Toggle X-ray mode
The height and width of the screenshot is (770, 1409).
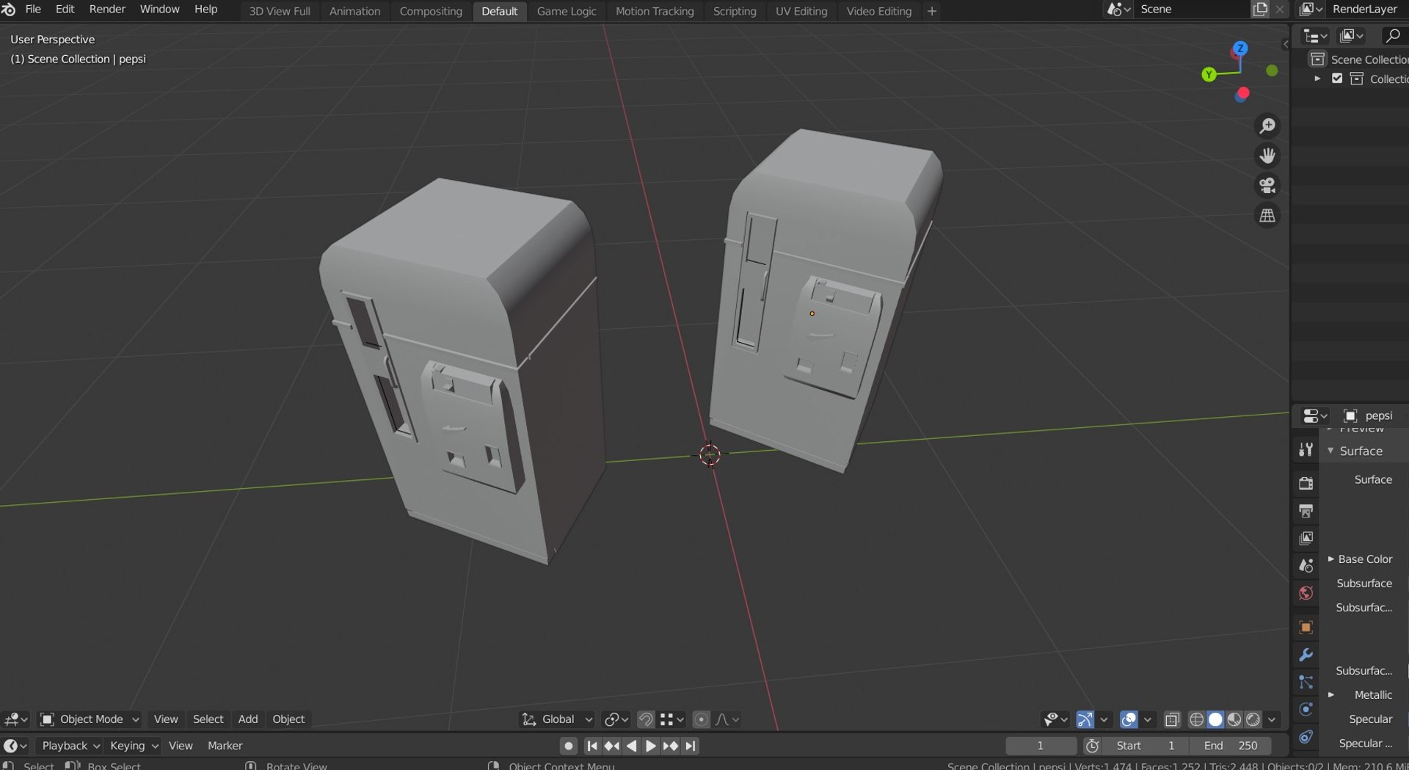(x=1172, y=719)
